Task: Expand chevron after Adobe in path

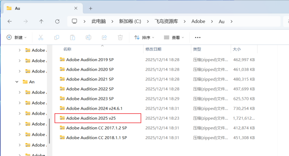Action: [x=212, y=22]
